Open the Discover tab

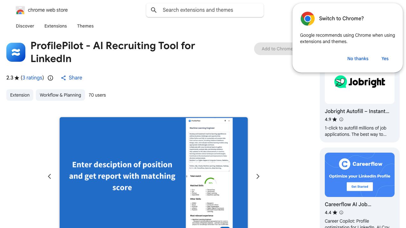[25, 26]
